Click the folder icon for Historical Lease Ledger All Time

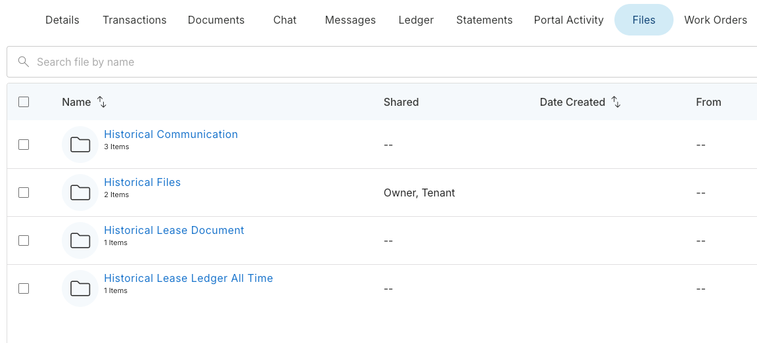[80, 288]
